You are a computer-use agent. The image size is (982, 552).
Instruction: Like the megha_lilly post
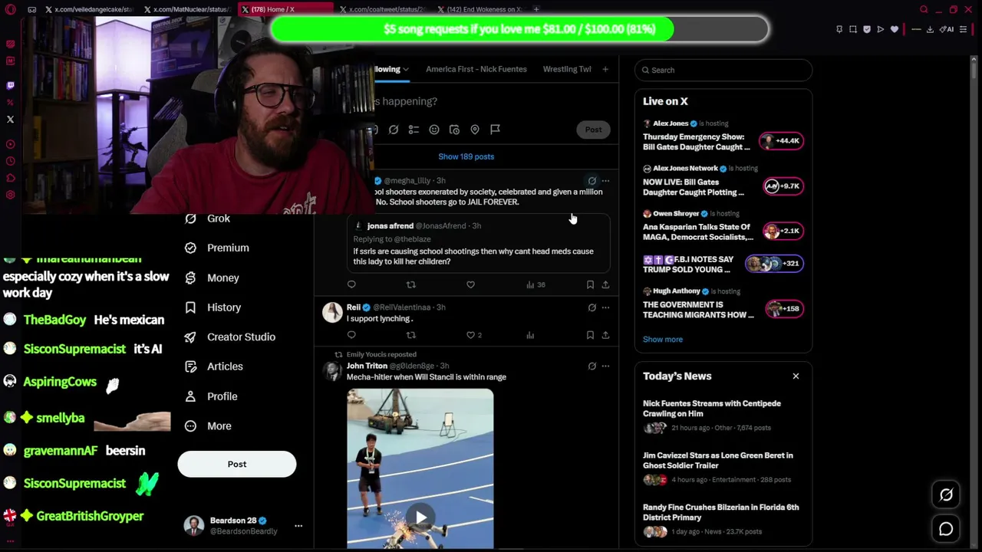click(470, 284)
